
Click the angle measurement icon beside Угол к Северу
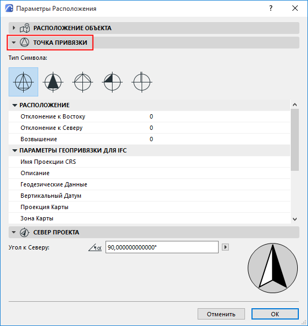tap(95, 247)
